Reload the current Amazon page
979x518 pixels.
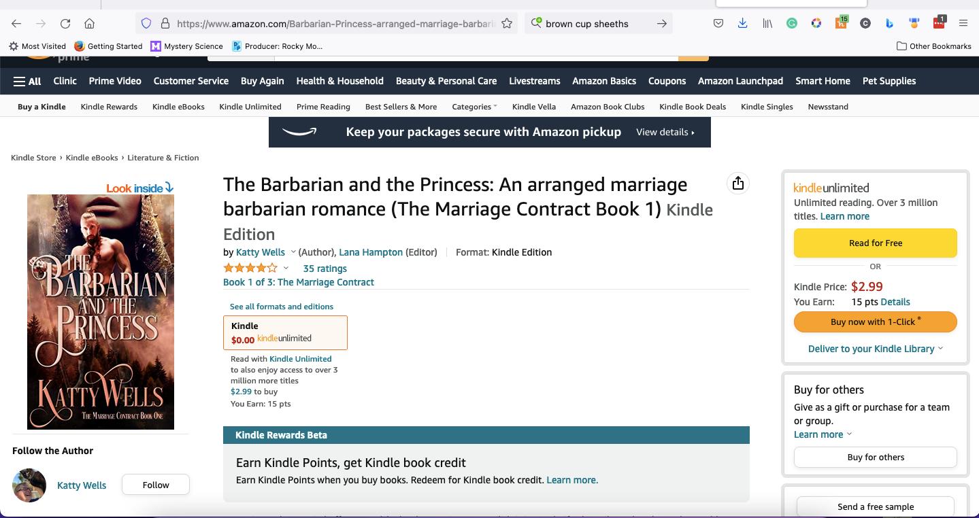pyautogui.click(x=65, y=23)
